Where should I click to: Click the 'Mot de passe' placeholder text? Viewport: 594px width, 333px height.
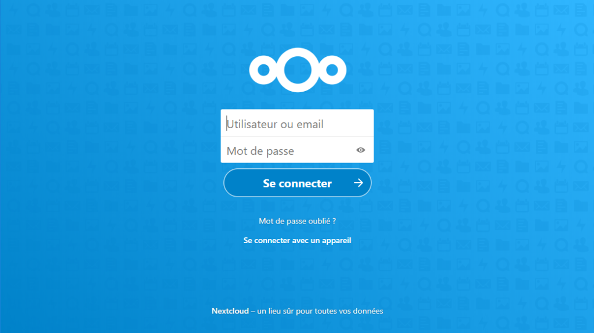pyautogui.click(x=260, y=151)
